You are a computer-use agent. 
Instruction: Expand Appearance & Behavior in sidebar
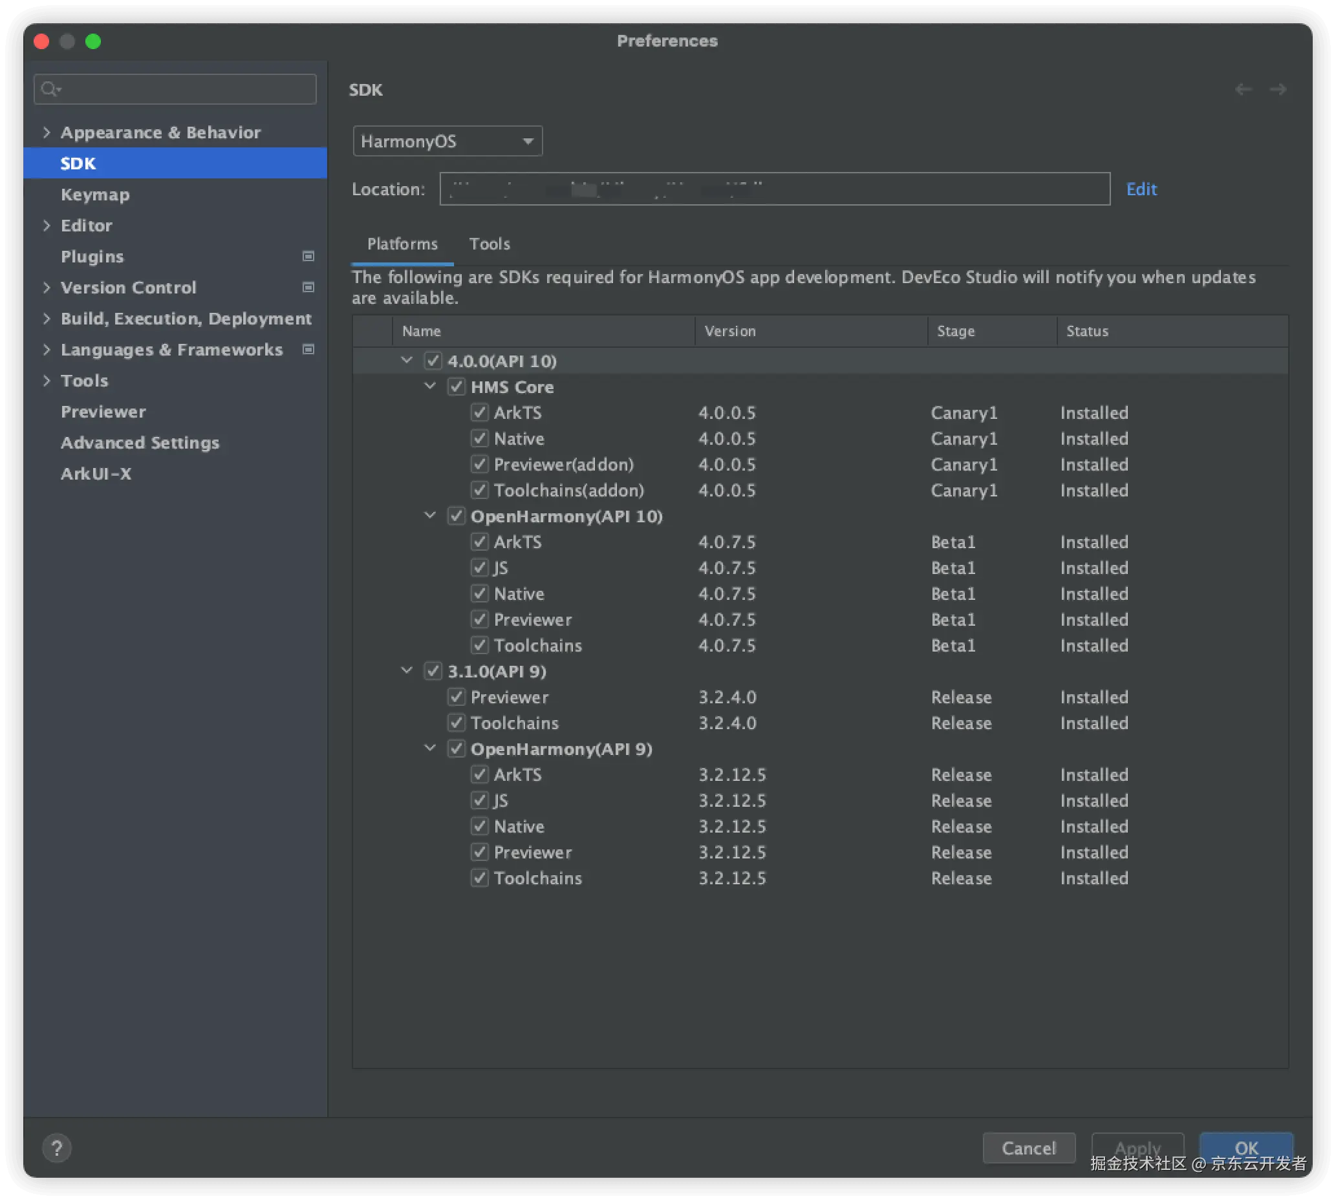tap(46, 133)
